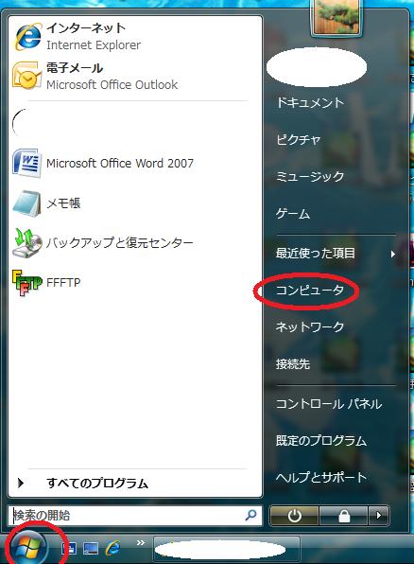Open Microsoft Office Word 2007 icon
Viewport: 414px width, 564px height.
(x=26, y=163)
